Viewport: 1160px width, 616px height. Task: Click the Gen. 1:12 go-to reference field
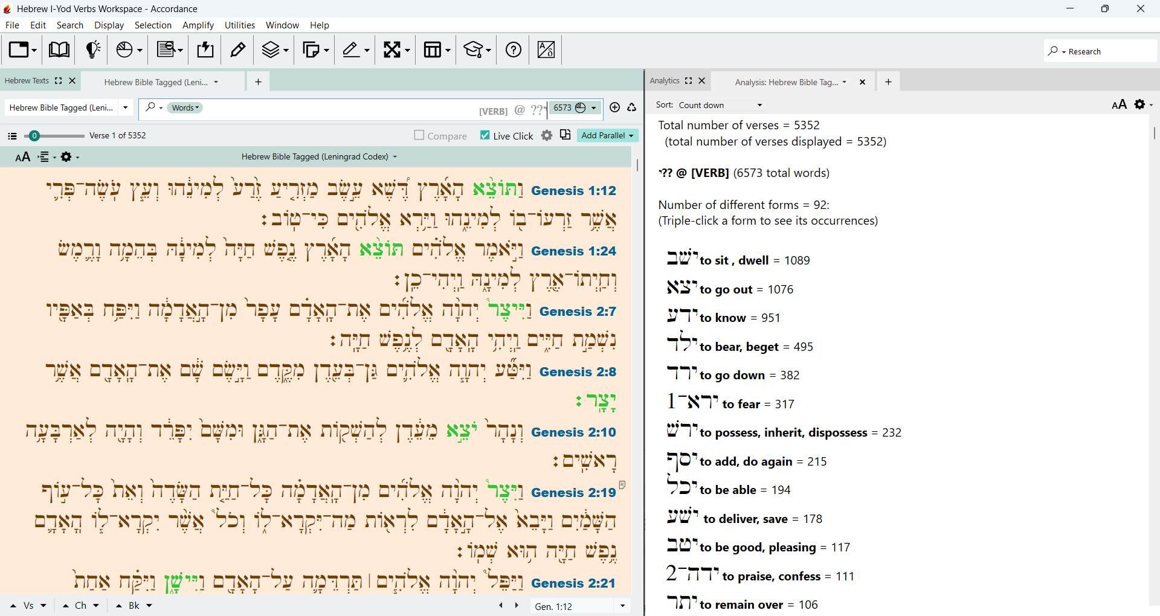(572, 606)
